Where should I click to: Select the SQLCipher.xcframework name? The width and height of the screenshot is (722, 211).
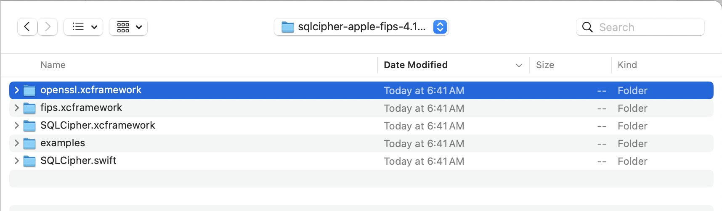pos(98,125)
